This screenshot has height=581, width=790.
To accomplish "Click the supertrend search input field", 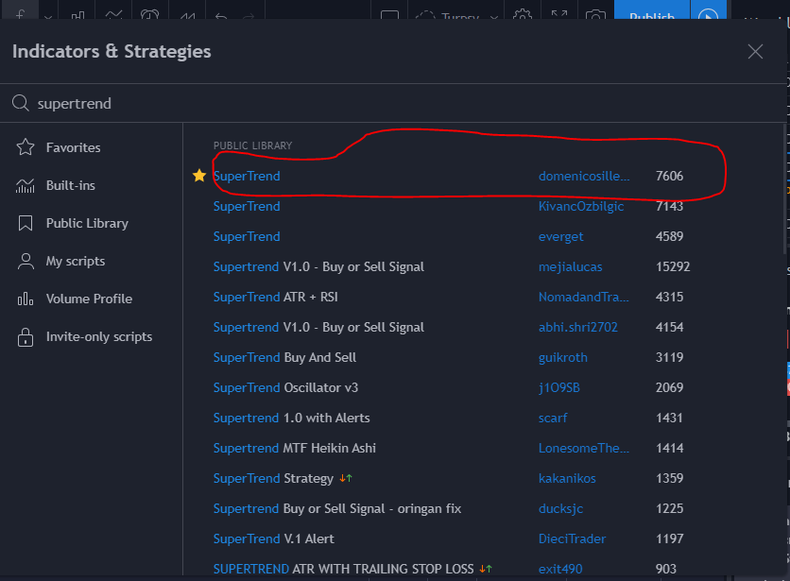I will 393,103.
